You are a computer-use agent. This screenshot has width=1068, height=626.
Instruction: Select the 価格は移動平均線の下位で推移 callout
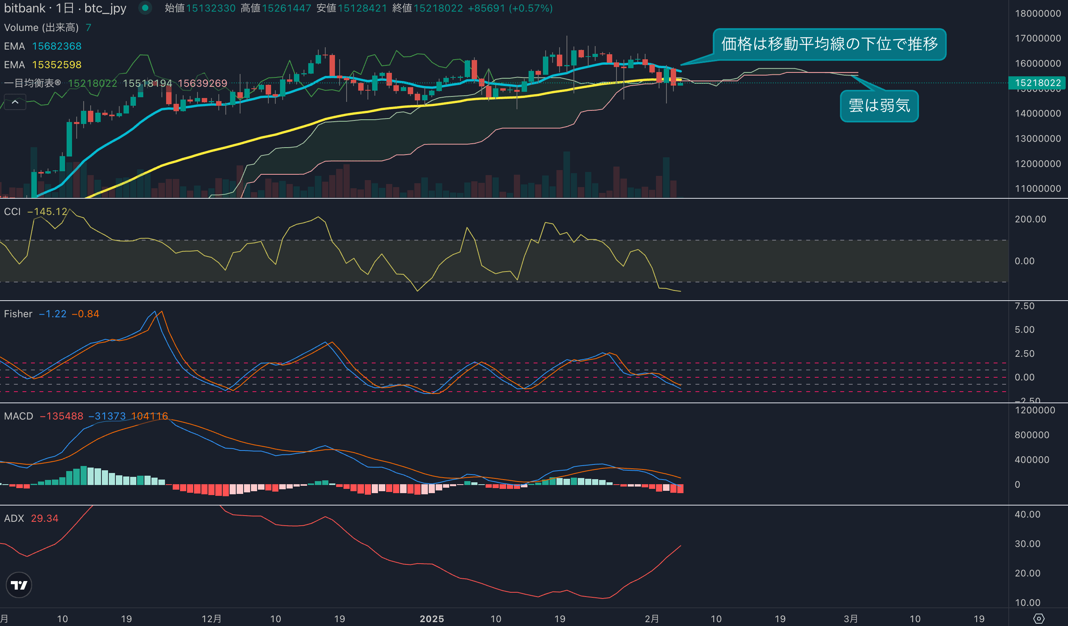pyautogui.click(x=829, y=44)
